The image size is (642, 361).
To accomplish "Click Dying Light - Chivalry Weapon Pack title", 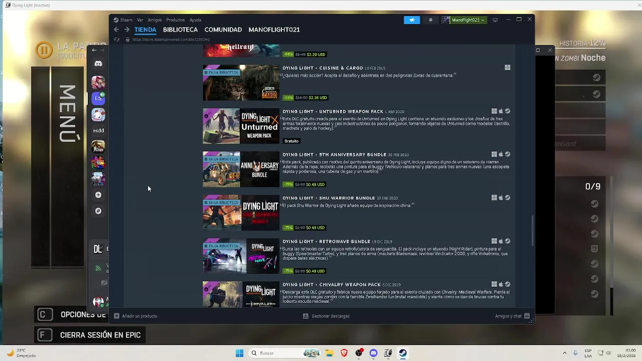I will pos(331,285).
